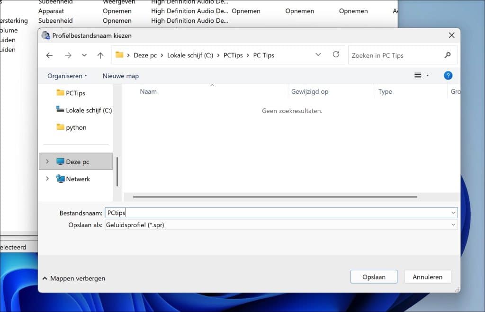Select Netwerk in the navigation pane
This screenshot has width=485, height=312.
click(78, 179)
